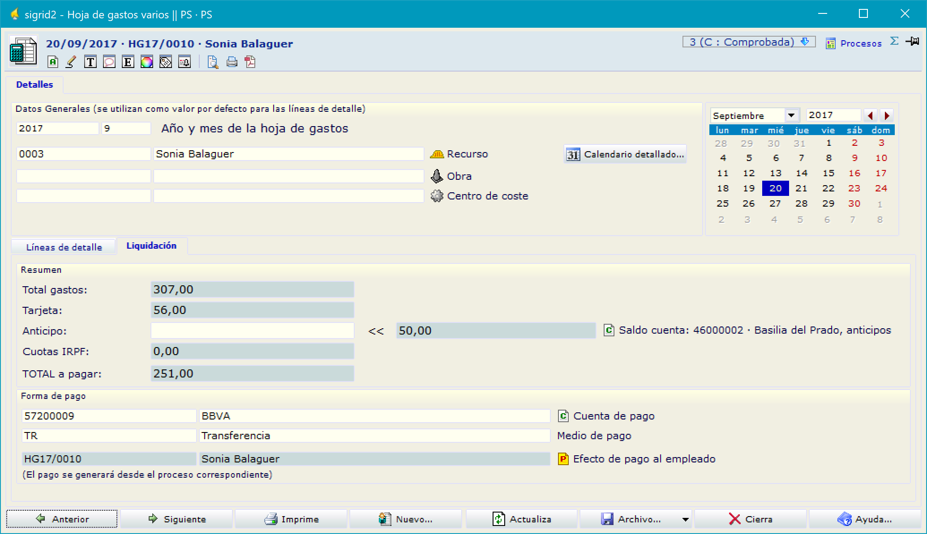Click the sigrid2 flame icon in title bar
The height and width of the screenshot is (534, 927).
tap(15, 14)
